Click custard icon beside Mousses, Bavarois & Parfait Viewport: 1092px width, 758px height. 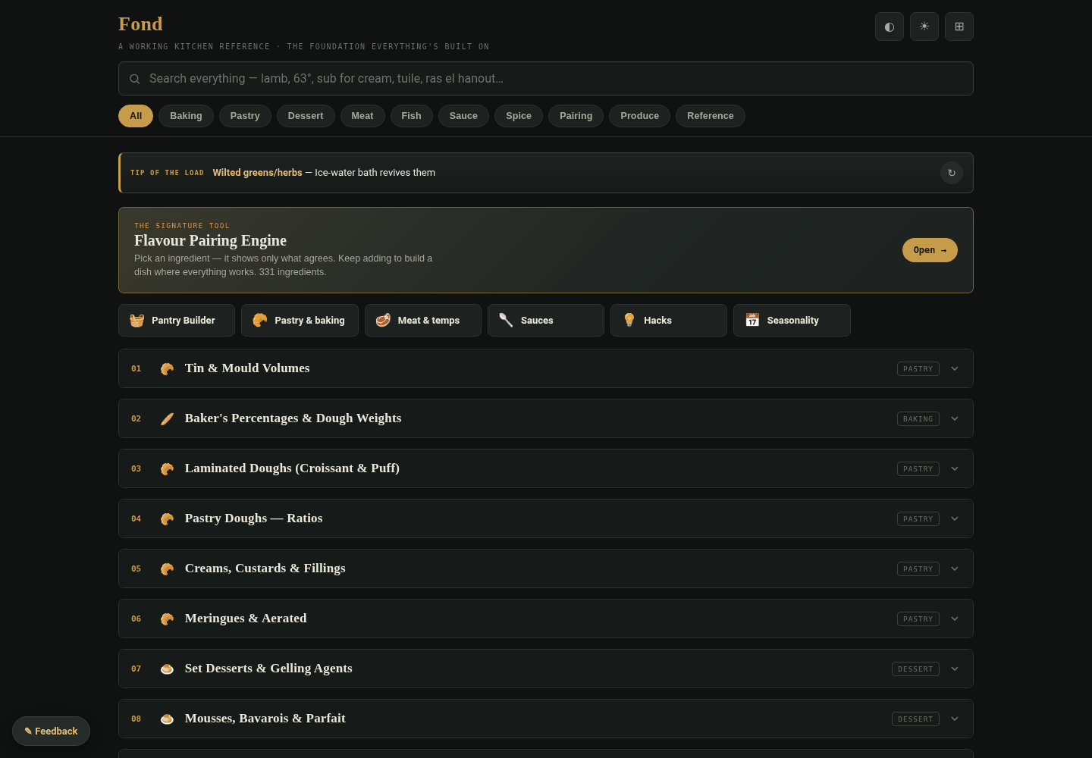[x=168, y=719]
